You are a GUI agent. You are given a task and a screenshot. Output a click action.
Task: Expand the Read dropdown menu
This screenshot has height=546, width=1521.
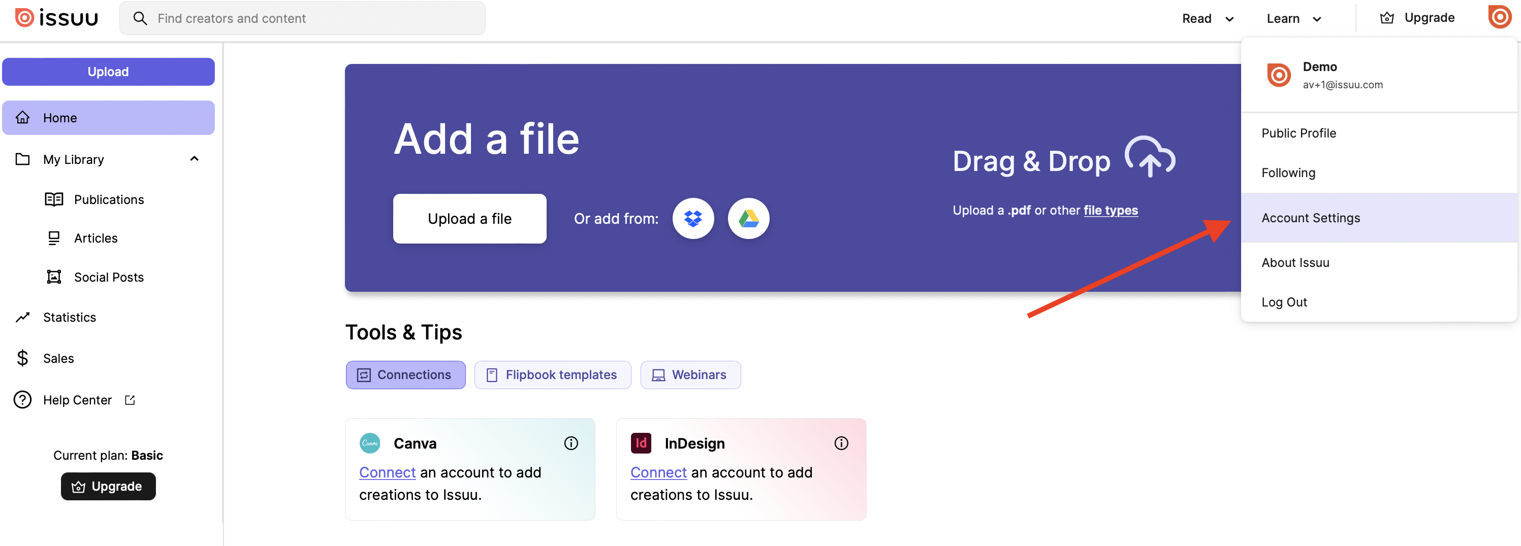point(1208,19)
